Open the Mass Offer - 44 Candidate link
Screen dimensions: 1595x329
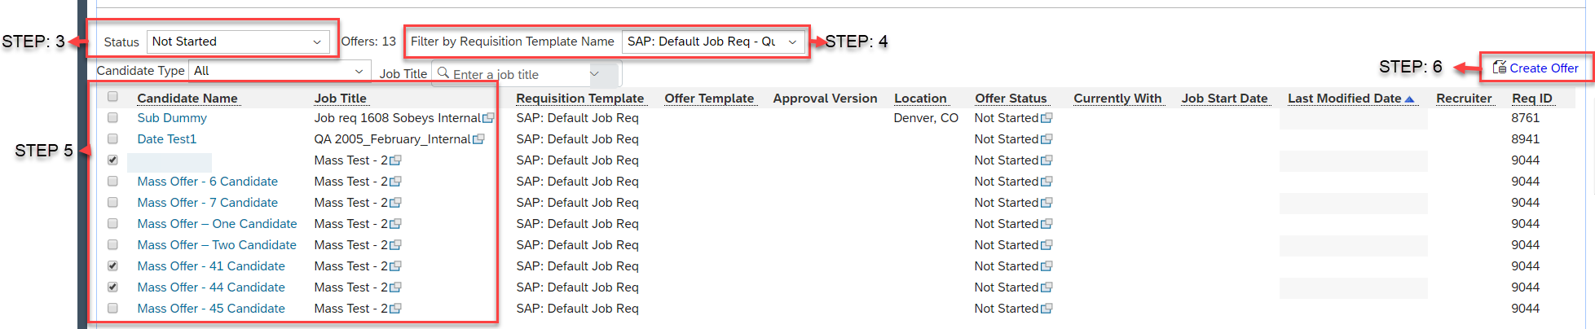[211, 287]
